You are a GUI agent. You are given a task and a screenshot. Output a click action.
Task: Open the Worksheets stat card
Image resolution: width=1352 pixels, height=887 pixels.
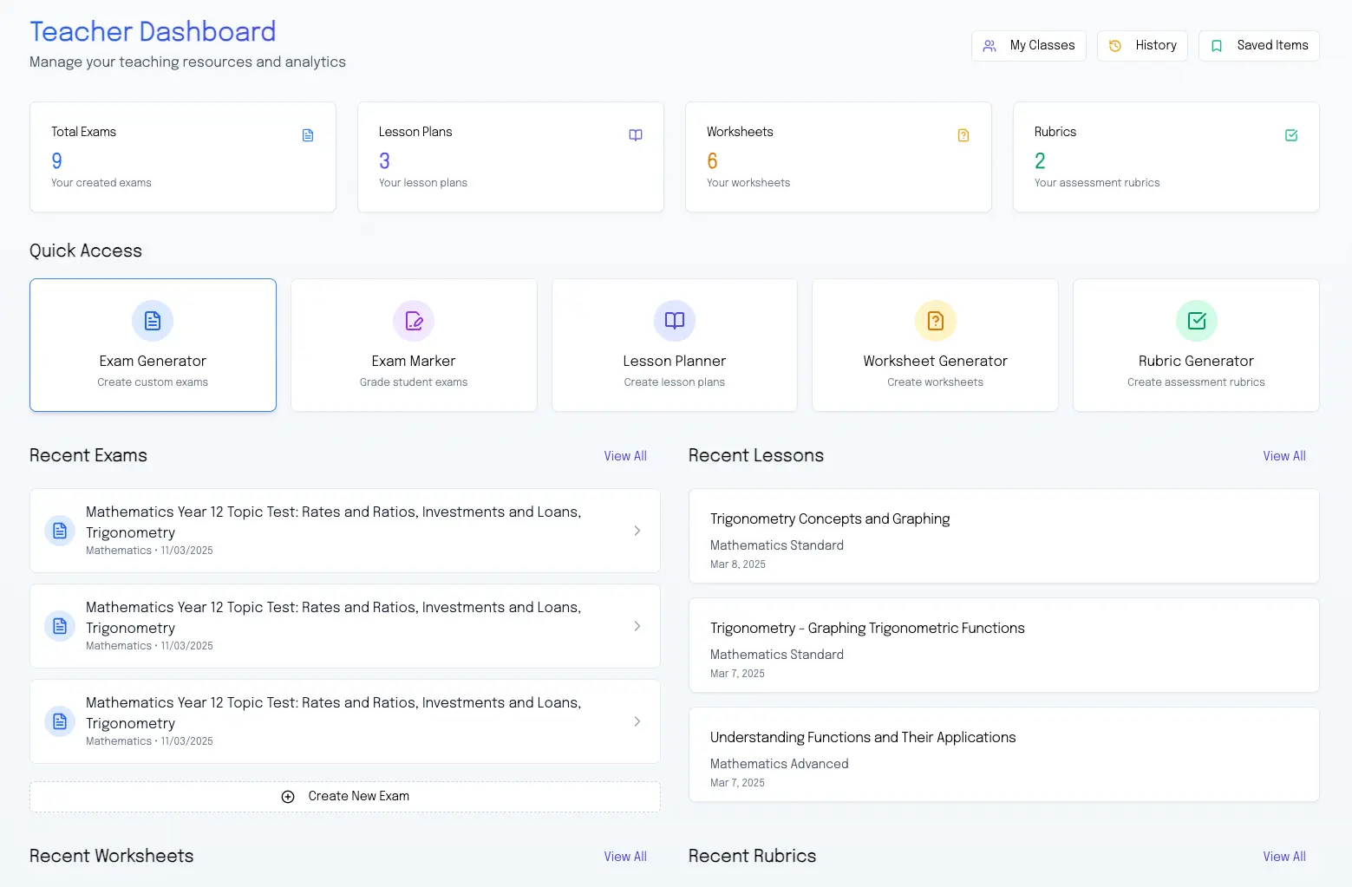pos(839,157)
